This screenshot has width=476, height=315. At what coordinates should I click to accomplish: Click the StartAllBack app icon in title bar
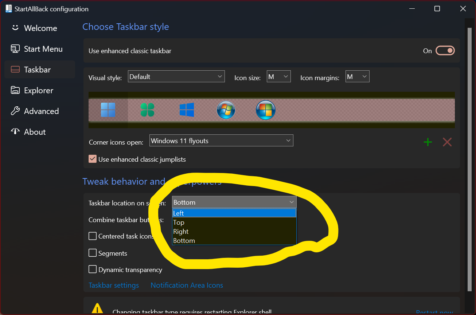click(x=9, y=9)
